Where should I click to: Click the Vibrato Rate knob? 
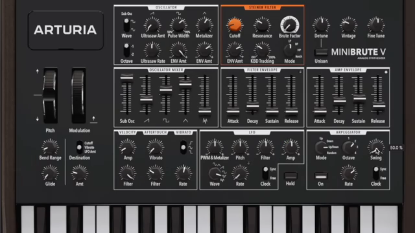click(183, 173)
